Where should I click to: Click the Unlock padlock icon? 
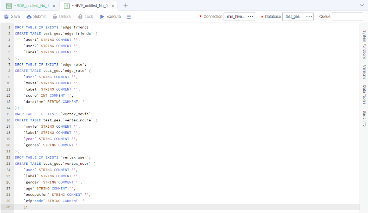click(55, 17)
